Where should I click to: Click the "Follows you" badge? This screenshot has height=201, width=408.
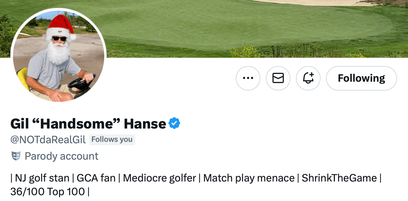click(112, 139)
